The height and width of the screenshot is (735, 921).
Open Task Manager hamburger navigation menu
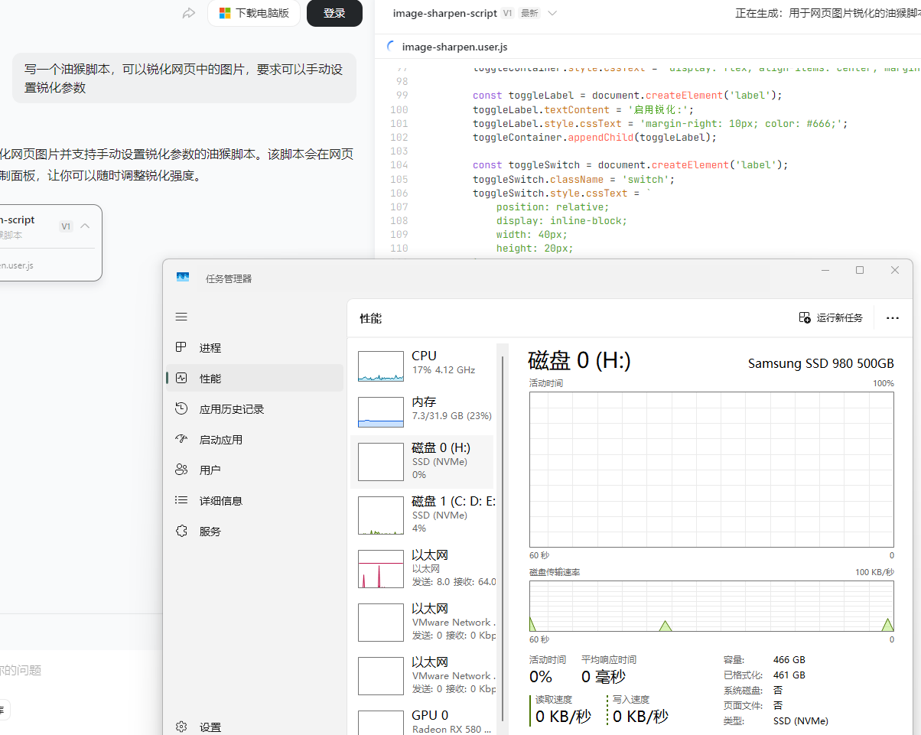tap(181, 317)
